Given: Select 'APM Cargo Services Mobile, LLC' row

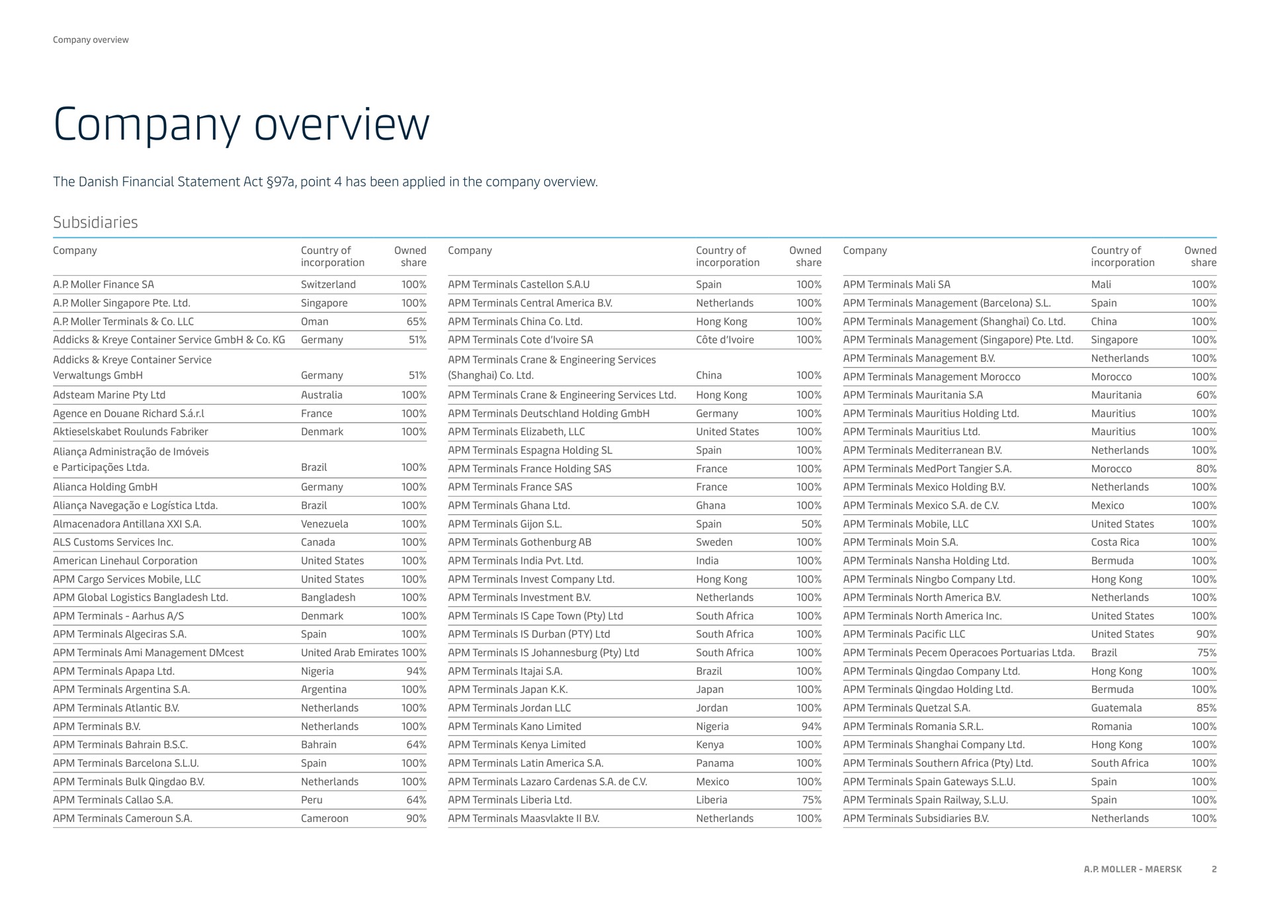Looking at the screenshot, I should coord(239,579).
